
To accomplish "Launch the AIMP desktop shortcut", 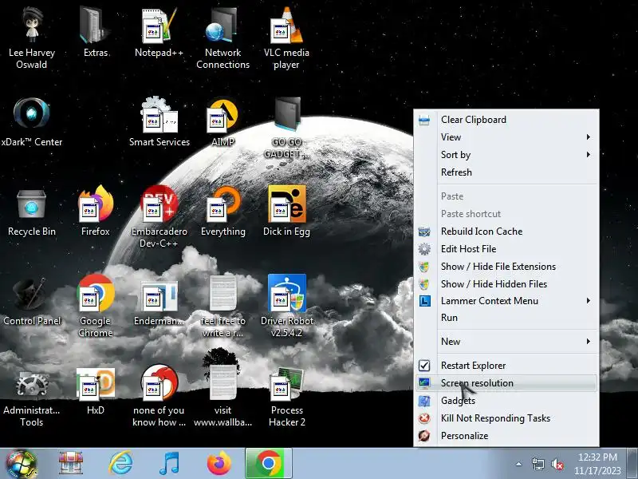I will click(x=223, y=121).
